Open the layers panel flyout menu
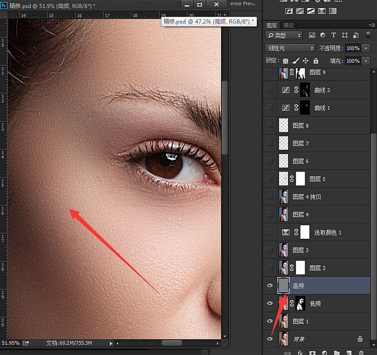This screenshot has width=377, height=355. coord(371,25)
